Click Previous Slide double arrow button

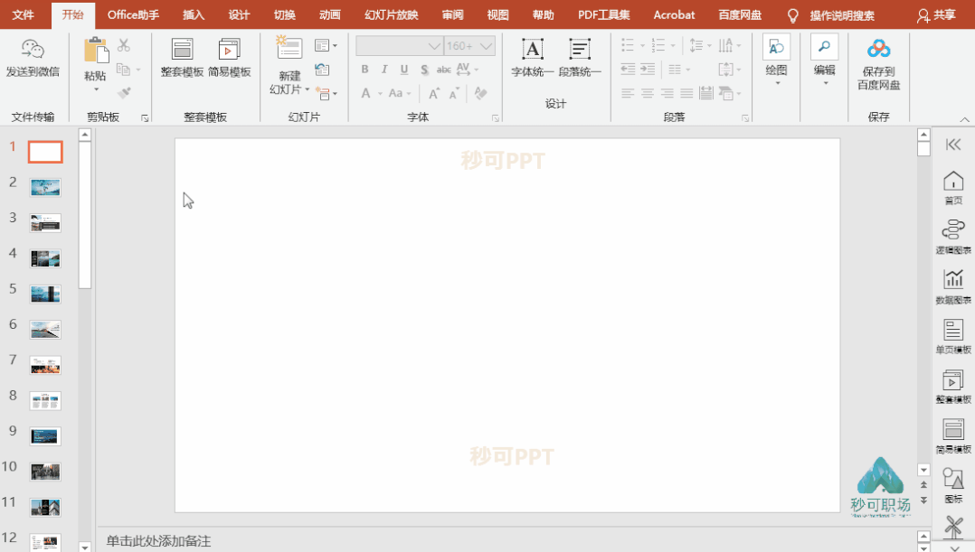(x=924, y=484)
